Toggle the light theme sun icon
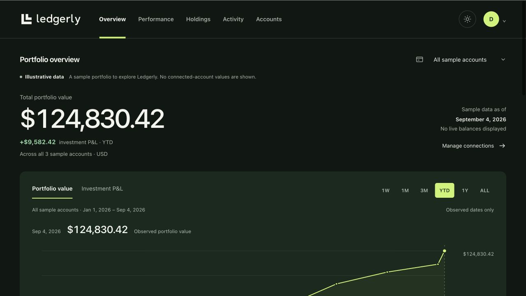 467,19
